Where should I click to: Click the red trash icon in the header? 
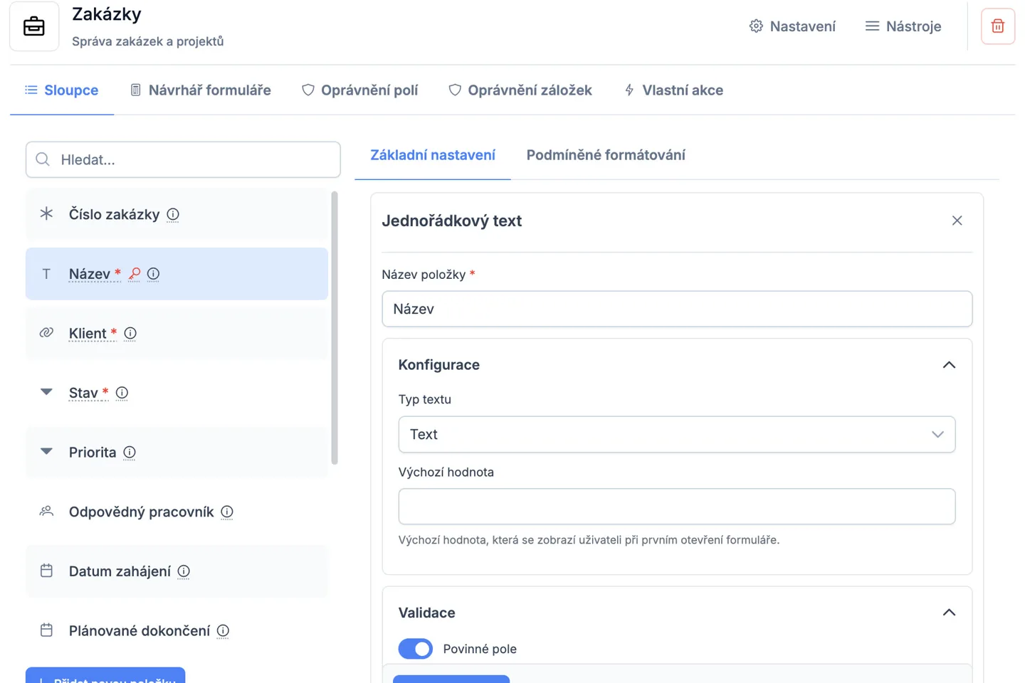pyautogui.click(x=997, y=26)
